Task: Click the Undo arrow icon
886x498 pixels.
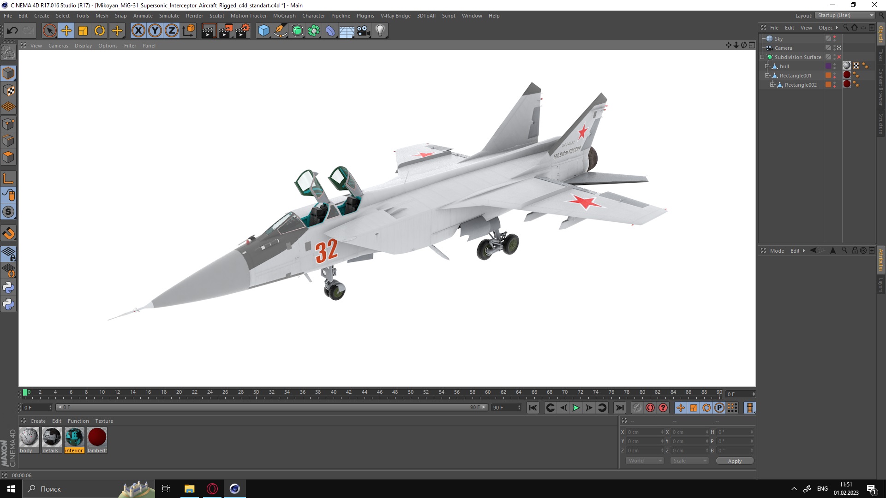Action: click(12, 31)
